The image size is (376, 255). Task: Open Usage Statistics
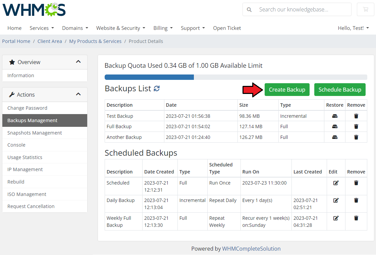pyautogui.click(x=45, y=157)
